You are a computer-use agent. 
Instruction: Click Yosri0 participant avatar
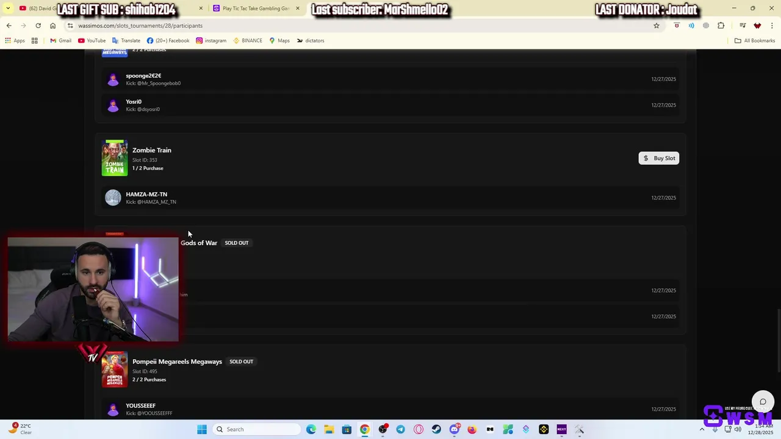(x=113, y=105)
